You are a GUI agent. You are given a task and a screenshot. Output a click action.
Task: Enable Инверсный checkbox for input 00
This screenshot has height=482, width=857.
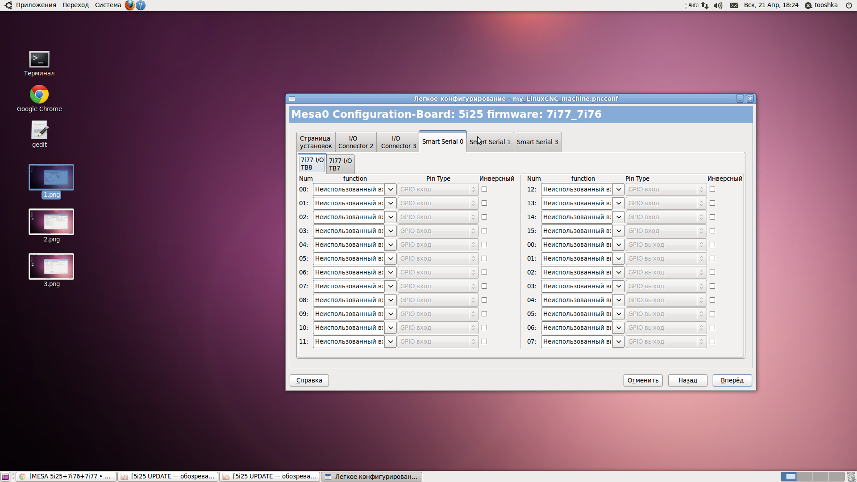pyautogui.click(x=484, y=189)
